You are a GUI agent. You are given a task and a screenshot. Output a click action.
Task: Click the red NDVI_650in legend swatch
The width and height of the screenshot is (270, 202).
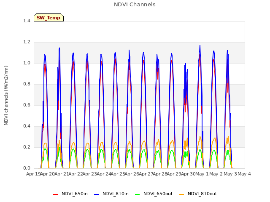55,194
